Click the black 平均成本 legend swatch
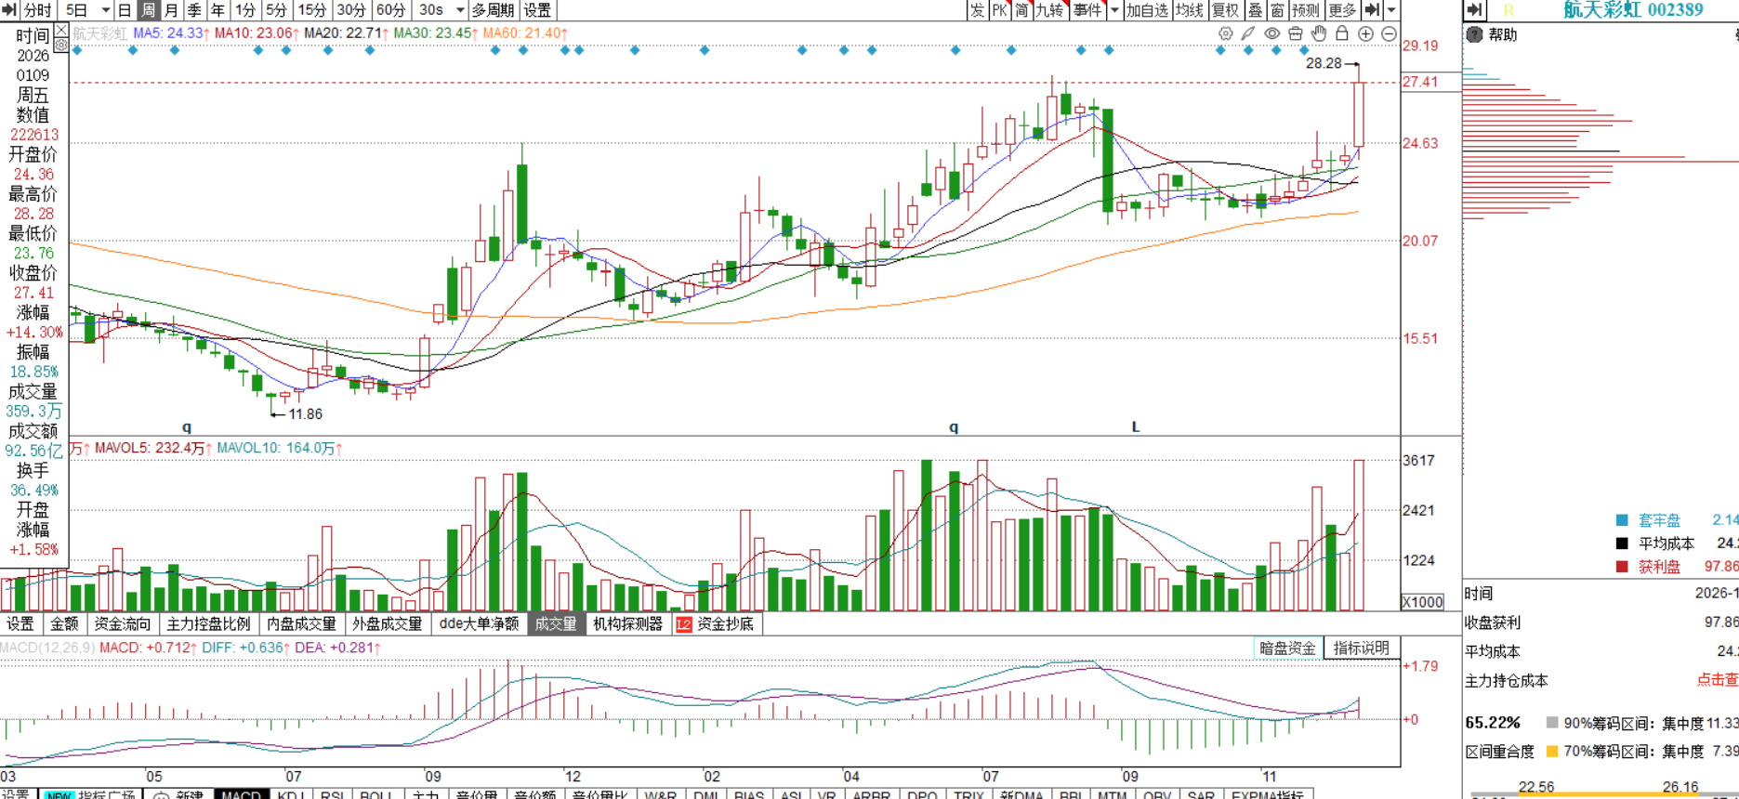 click(1622, 544)
